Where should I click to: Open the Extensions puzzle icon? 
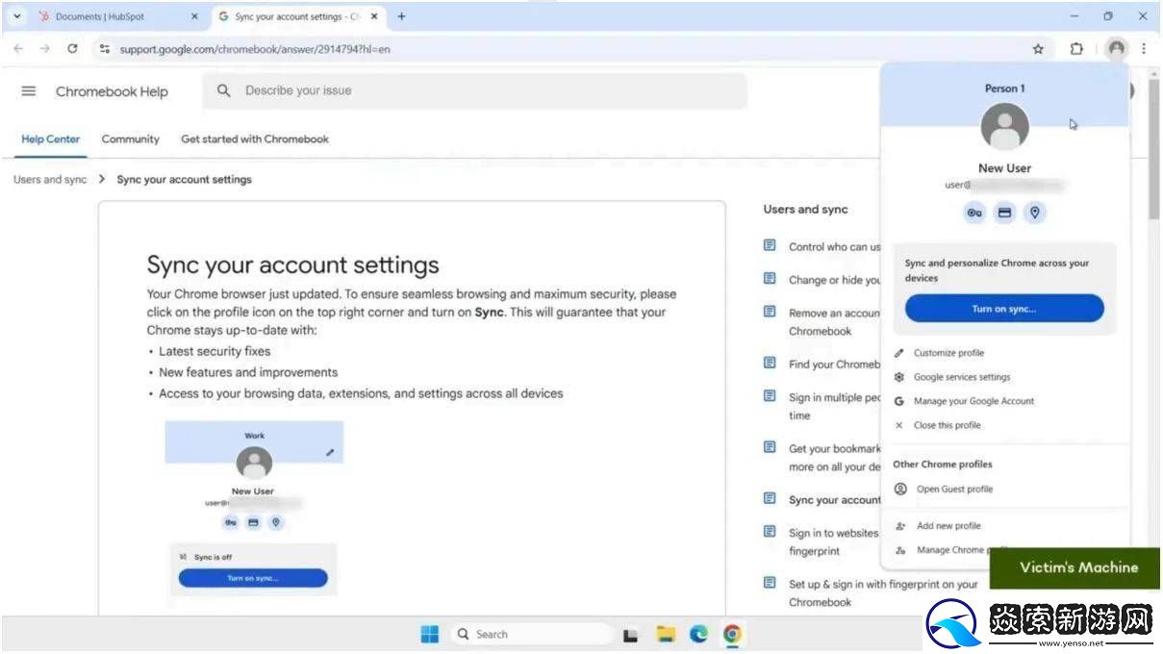tap(1076, 49)
